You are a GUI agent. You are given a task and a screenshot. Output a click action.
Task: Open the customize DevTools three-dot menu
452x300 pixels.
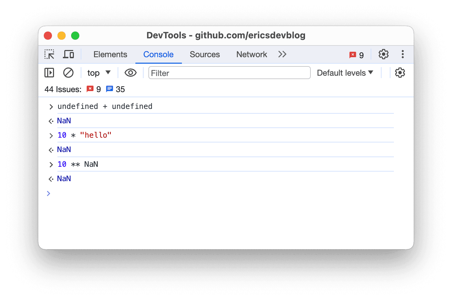click(403, 54)
